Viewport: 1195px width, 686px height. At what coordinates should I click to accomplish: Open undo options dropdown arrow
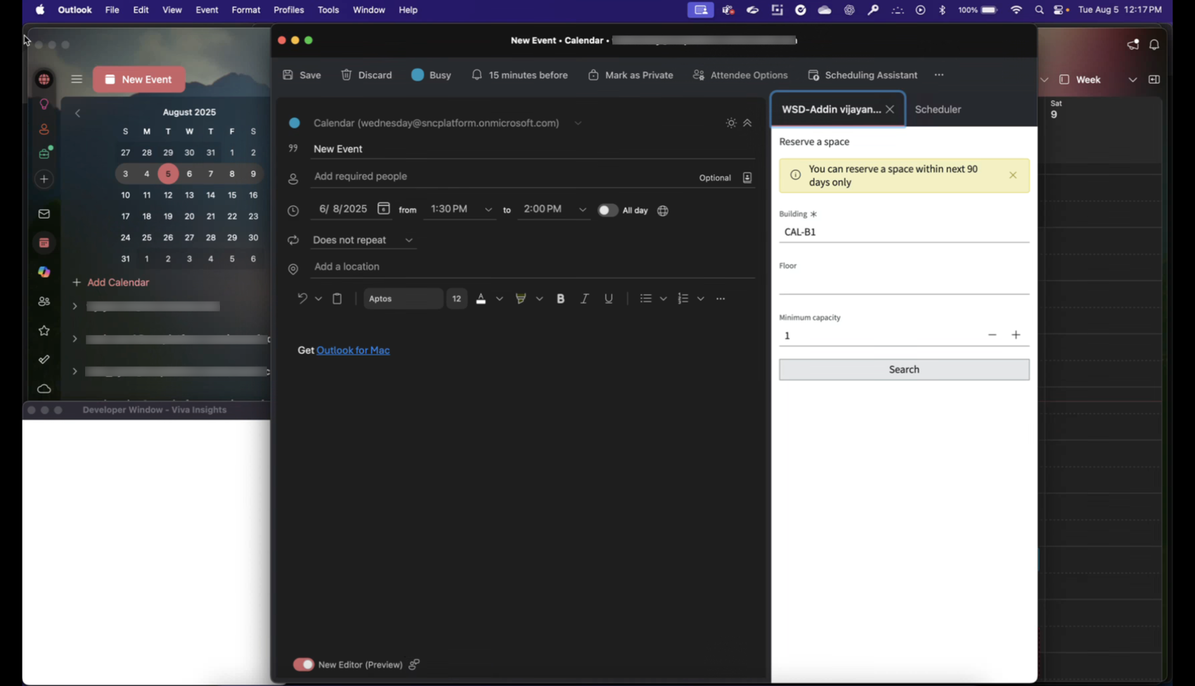pyautogui.click(x=318, y=299)
